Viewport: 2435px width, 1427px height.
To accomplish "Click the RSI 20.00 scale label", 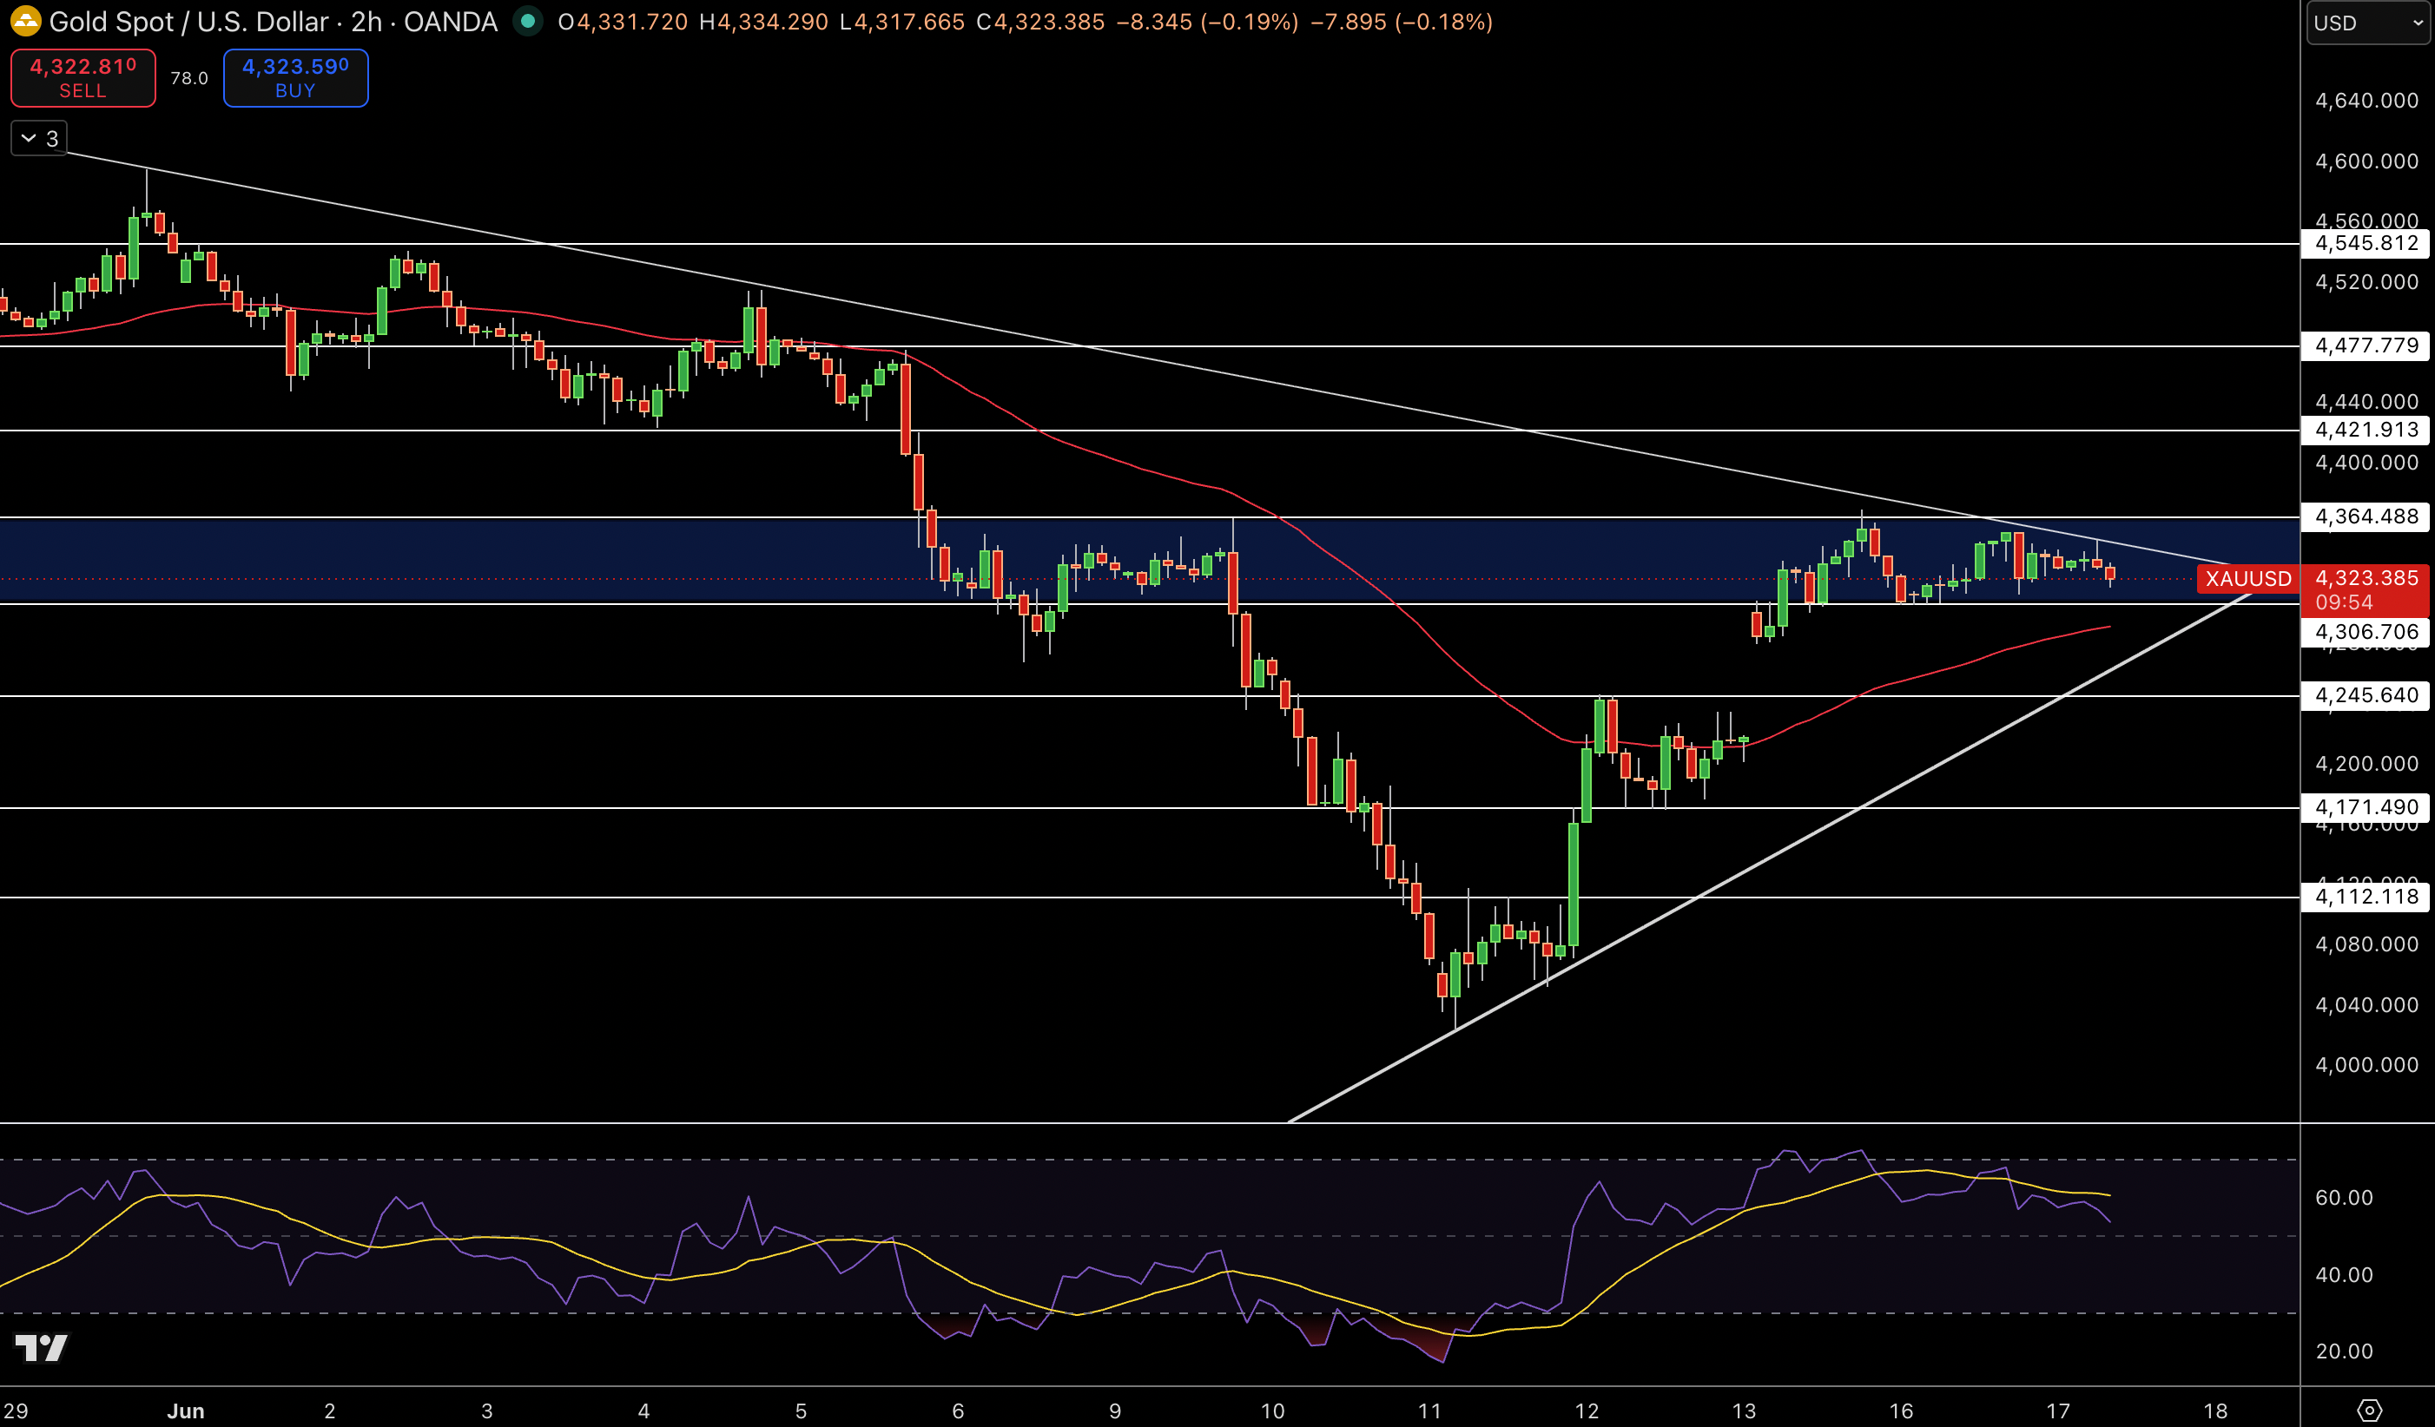I will pyautogui.click(x=2343, y=1351).
